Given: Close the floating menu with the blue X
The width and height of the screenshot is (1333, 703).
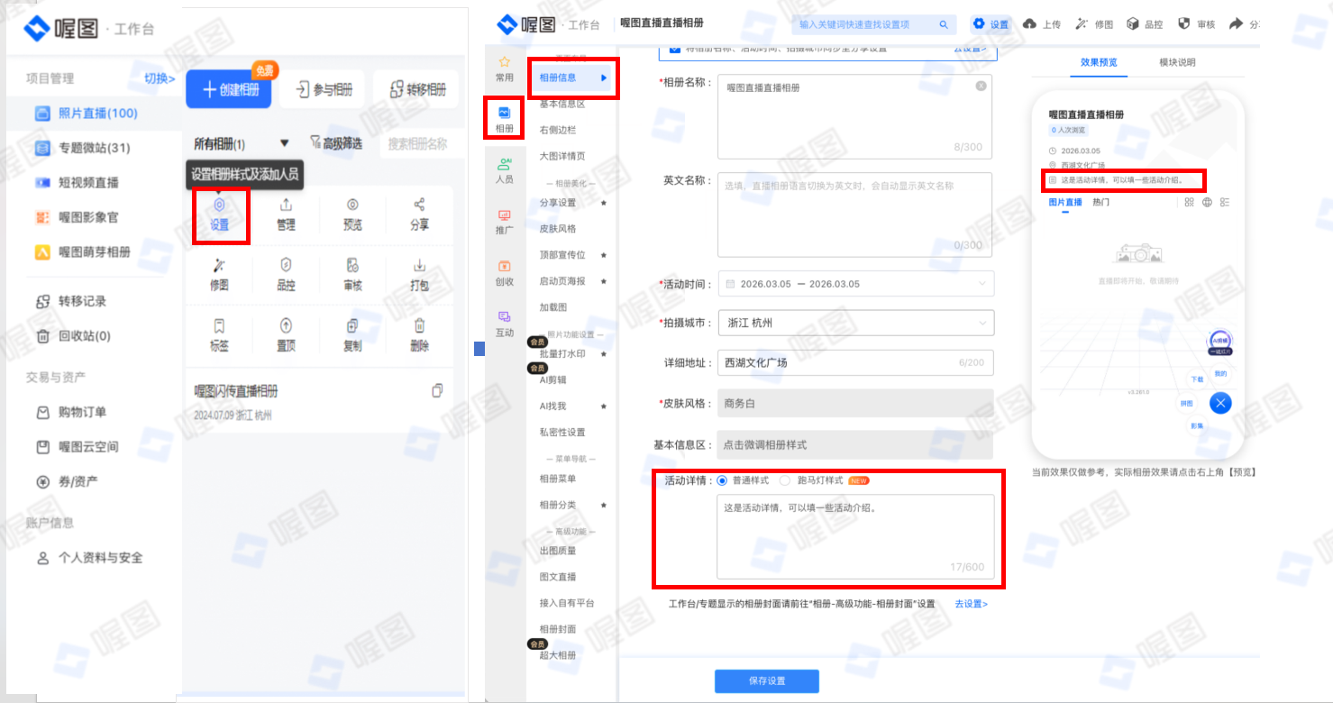Looking at the screenshot, I should (1220, 403).
